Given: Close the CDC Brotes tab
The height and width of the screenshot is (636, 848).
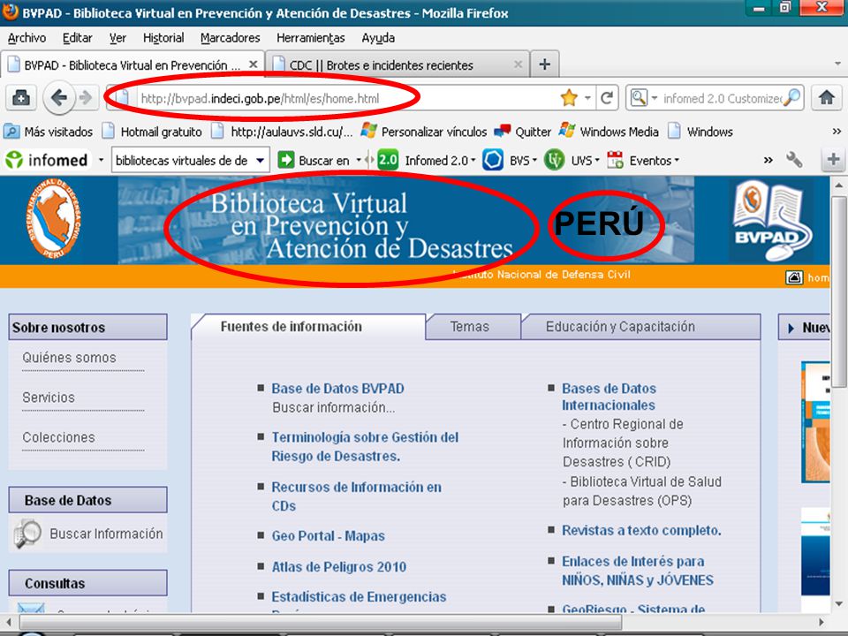Looking at the screenshot, I should coord(518,64).
